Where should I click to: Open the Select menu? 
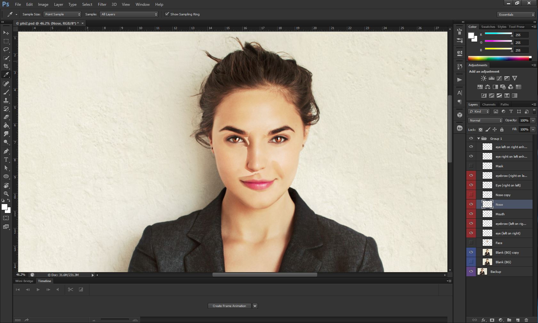[x=87, y=4]
